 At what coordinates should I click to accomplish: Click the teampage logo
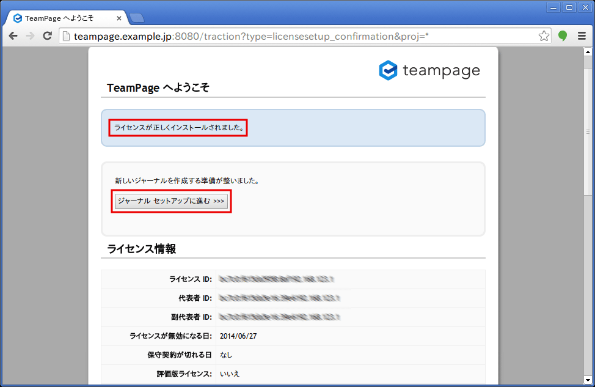tap(429, 71)
